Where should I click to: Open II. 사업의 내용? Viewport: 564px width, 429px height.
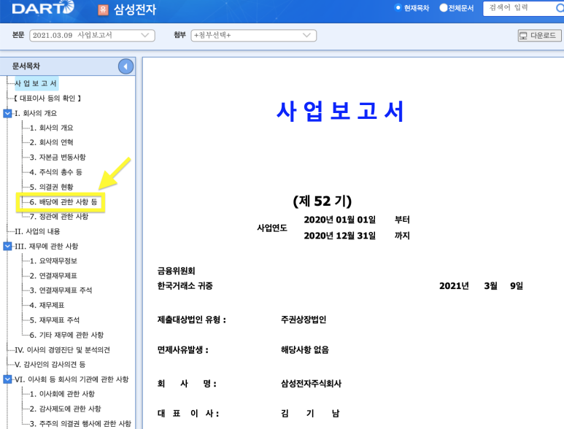pos(37,231)
